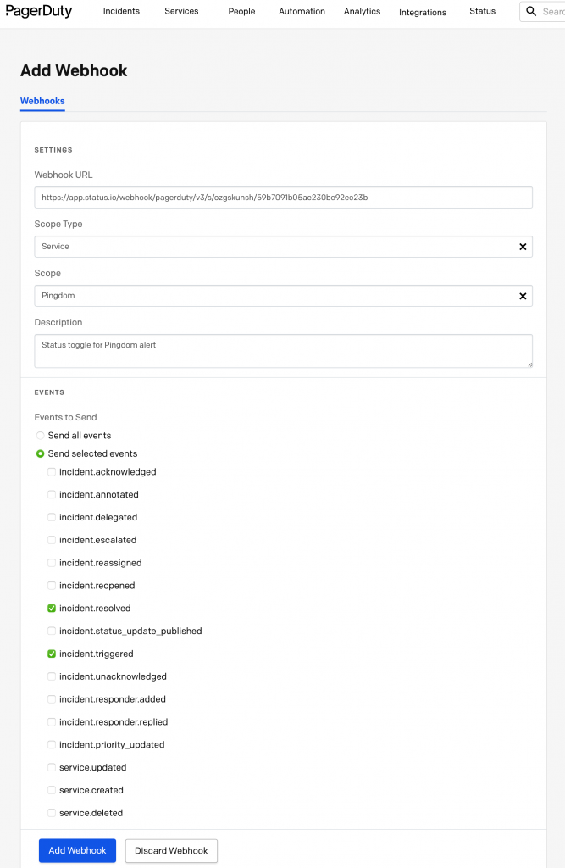This screenshot has width=565, height=868.
Task: Select the Send selected events option
Action: tap(40, 453)
